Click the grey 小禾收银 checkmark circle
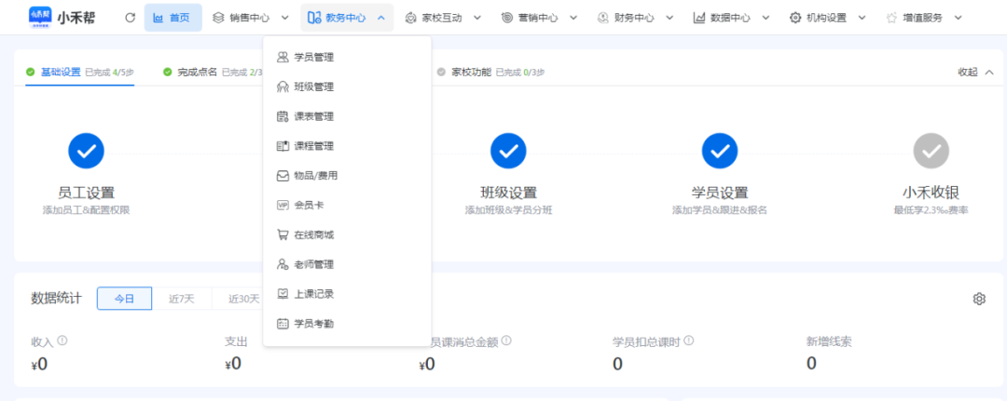This screenshot has height=401, width=1007. [x=931, y=151]
